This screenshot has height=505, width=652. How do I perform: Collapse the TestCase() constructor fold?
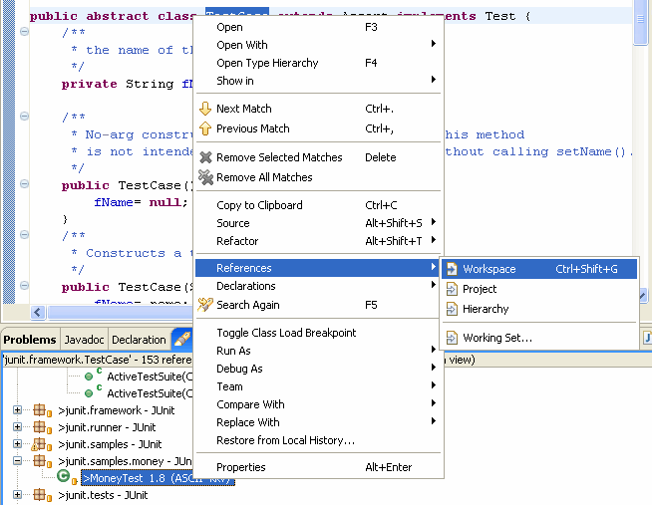pyautogui.click(x=24, y=184)
